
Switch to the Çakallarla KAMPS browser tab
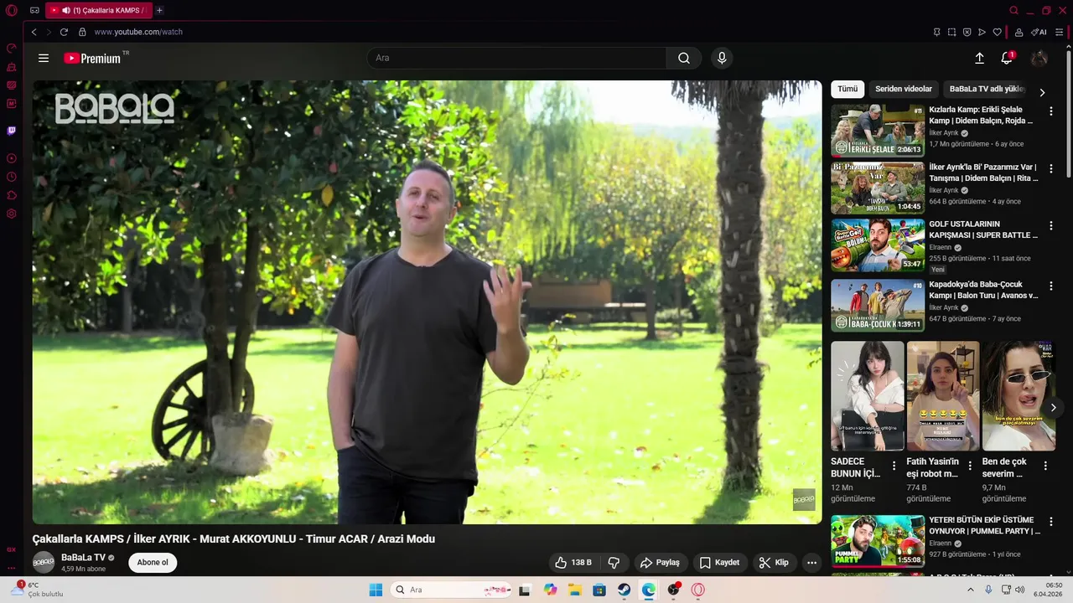98,11
